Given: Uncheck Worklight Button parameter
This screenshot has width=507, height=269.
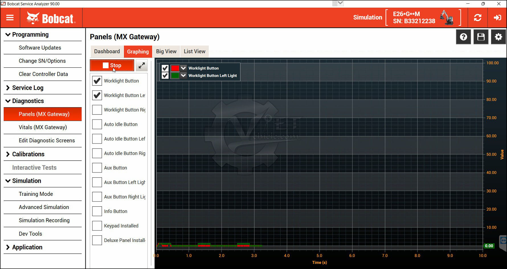Looking at the screenshot, I should coord(97,81).
